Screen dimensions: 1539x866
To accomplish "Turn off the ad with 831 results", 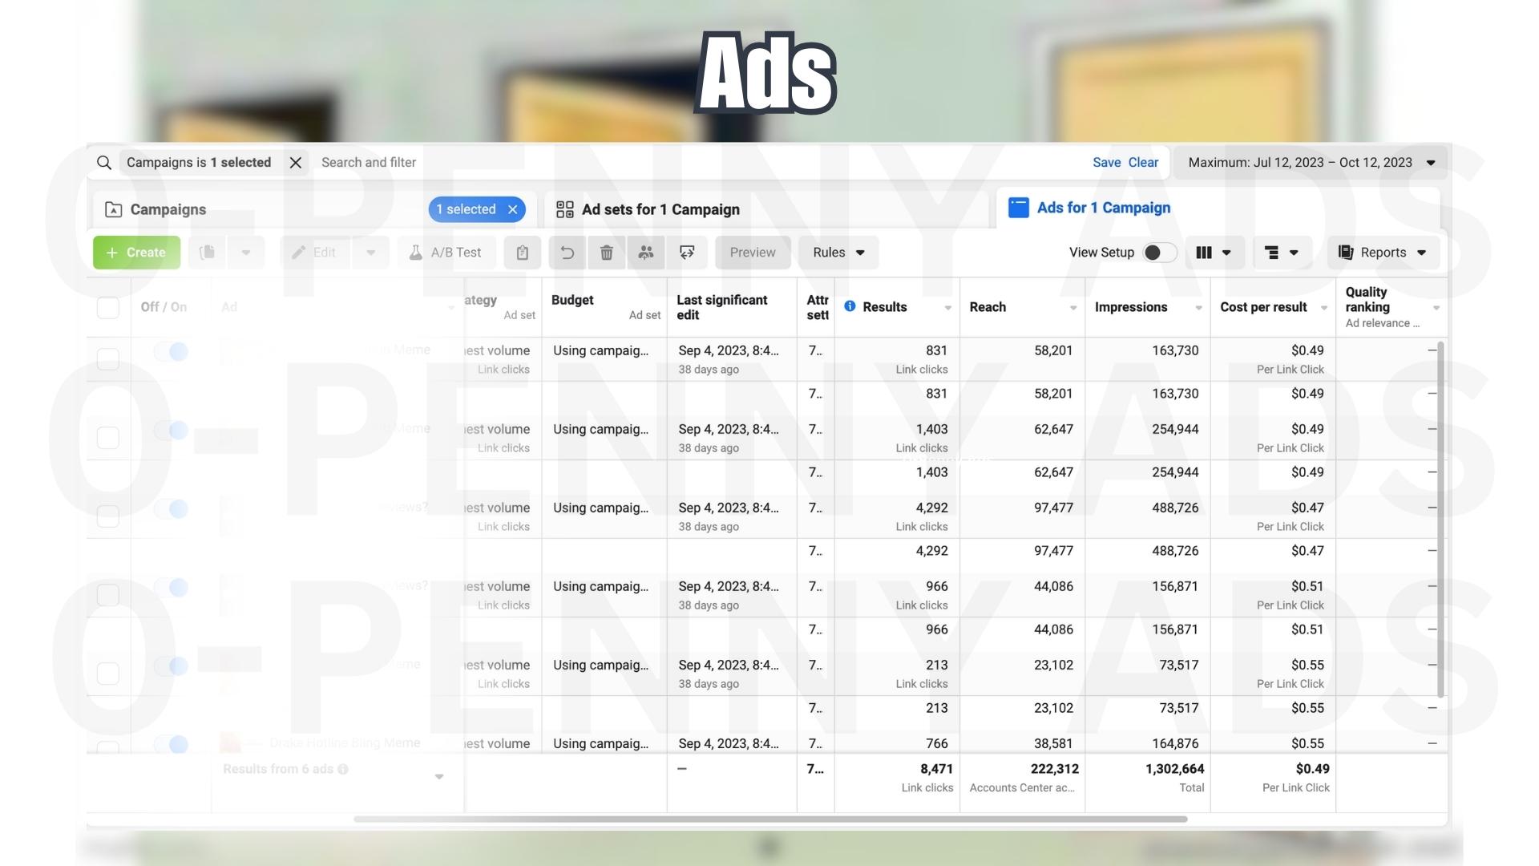I will pyautogui.click(x=172, y=351).
